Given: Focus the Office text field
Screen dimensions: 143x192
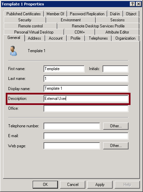Looking at the screenshot, I should [86, 108].
